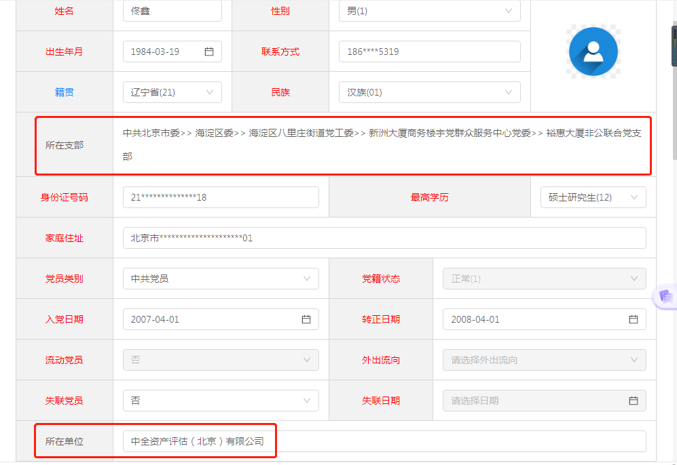Click the 姓名 input field
Image resolution: width=677 pixels, height=465 pixels.
coord(172,11)
